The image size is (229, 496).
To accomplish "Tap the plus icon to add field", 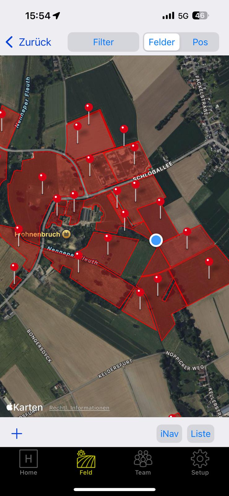I will [17, 433].
